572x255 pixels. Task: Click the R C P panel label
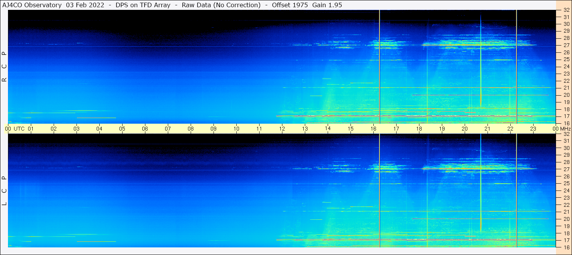[5, 67]
